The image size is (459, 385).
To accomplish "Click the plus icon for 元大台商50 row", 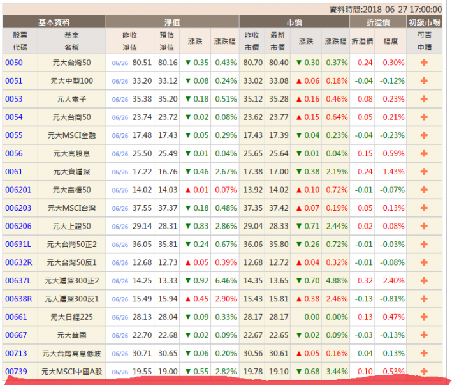I will point(424,117).
